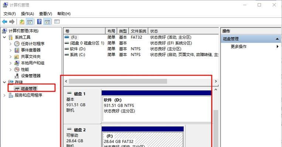Sort by the 卷 column header
Screen dimensions: 282x147
84,31
